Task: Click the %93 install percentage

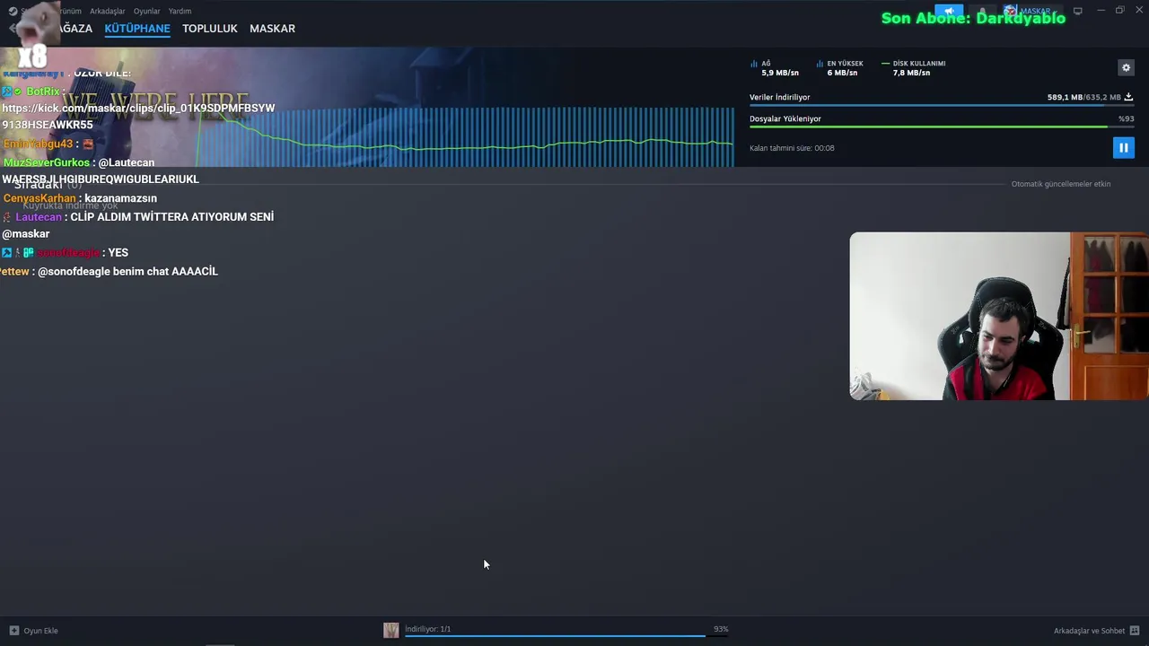Action: point(1127,118)
